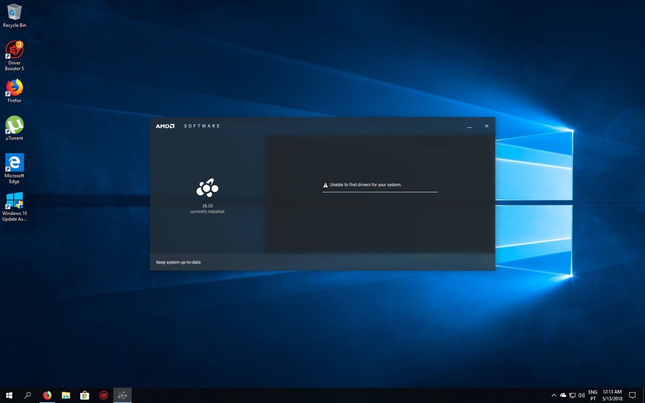645x403 pixels.
Task: Open the clock showing 12:13 AM
Action: (612, 395)
